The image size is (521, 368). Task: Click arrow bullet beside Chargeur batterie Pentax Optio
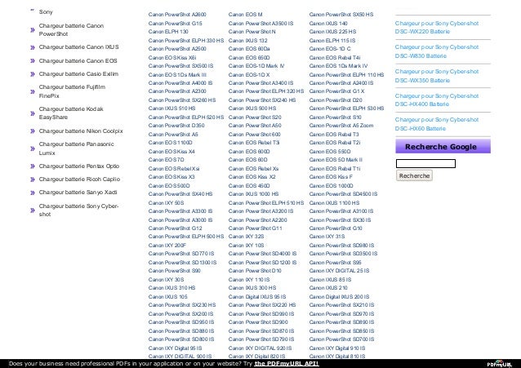pos(33,166)
